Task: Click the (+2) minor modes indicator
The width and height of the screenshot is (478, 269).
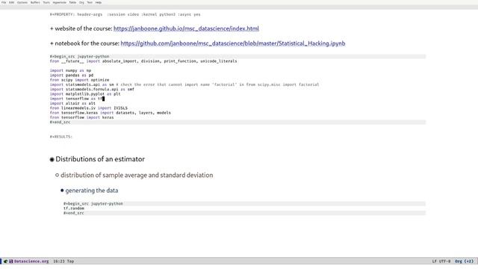Action: 469,262
